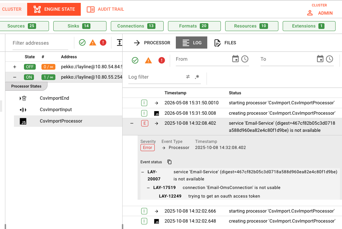Viewport: 342px width, 229px height.
Task: Click the Admin user icon
Action: pyautogui.click(x=310, y=13)
